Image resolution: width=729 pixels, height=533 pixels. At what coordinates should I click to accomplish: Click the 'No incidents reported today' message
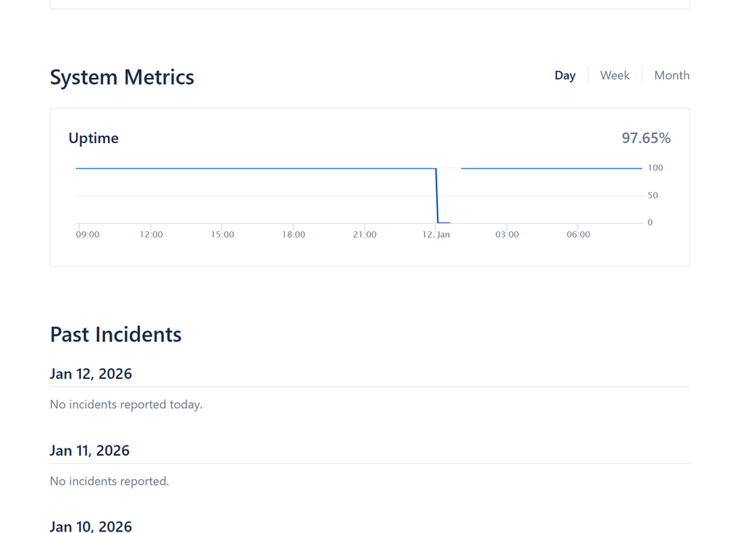[x=126, y=404]
